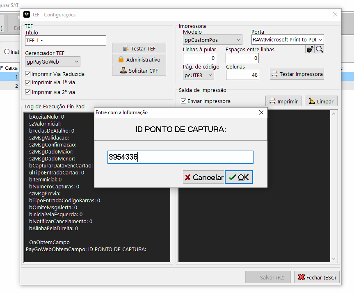
Task: Click log line 'bOmiteMsgAlerta: 0'
Action: [53, 207]
